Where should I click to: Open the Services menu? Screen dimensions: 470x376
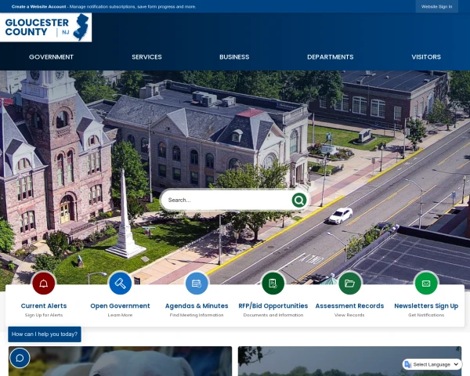pos(146,56)
